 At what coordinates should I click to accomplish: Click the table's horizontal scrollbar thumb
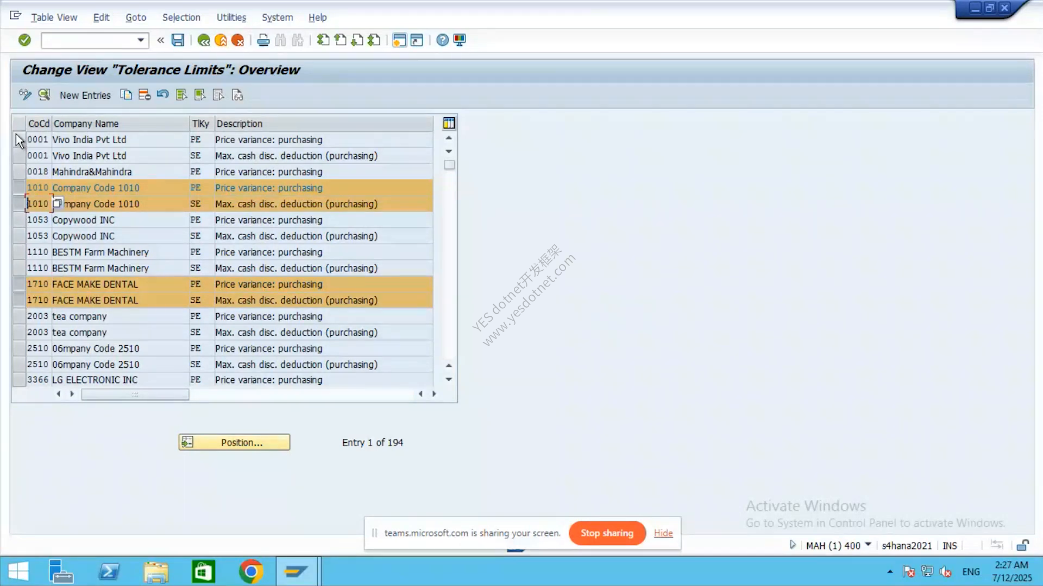pyautogui.click(x=135, y=394)
